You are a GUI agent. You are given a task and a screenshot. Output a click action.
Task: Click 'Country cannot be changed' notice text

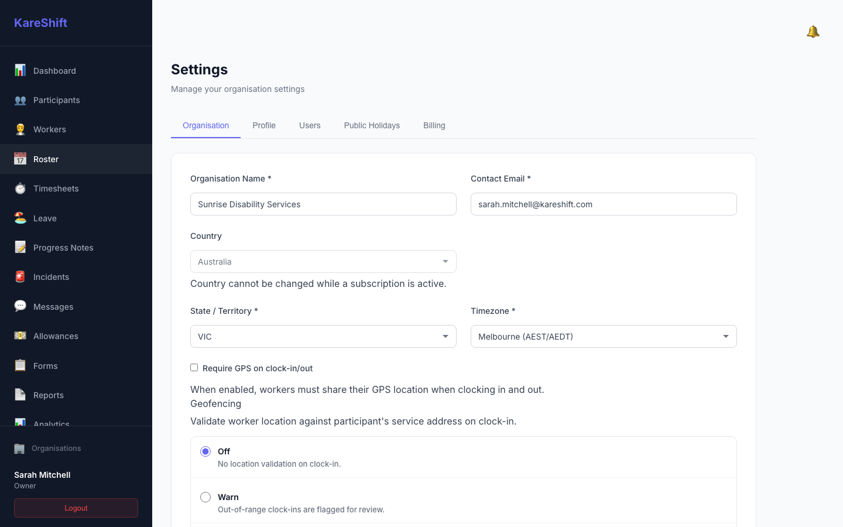pyautogui.click(x=318, y=283)
